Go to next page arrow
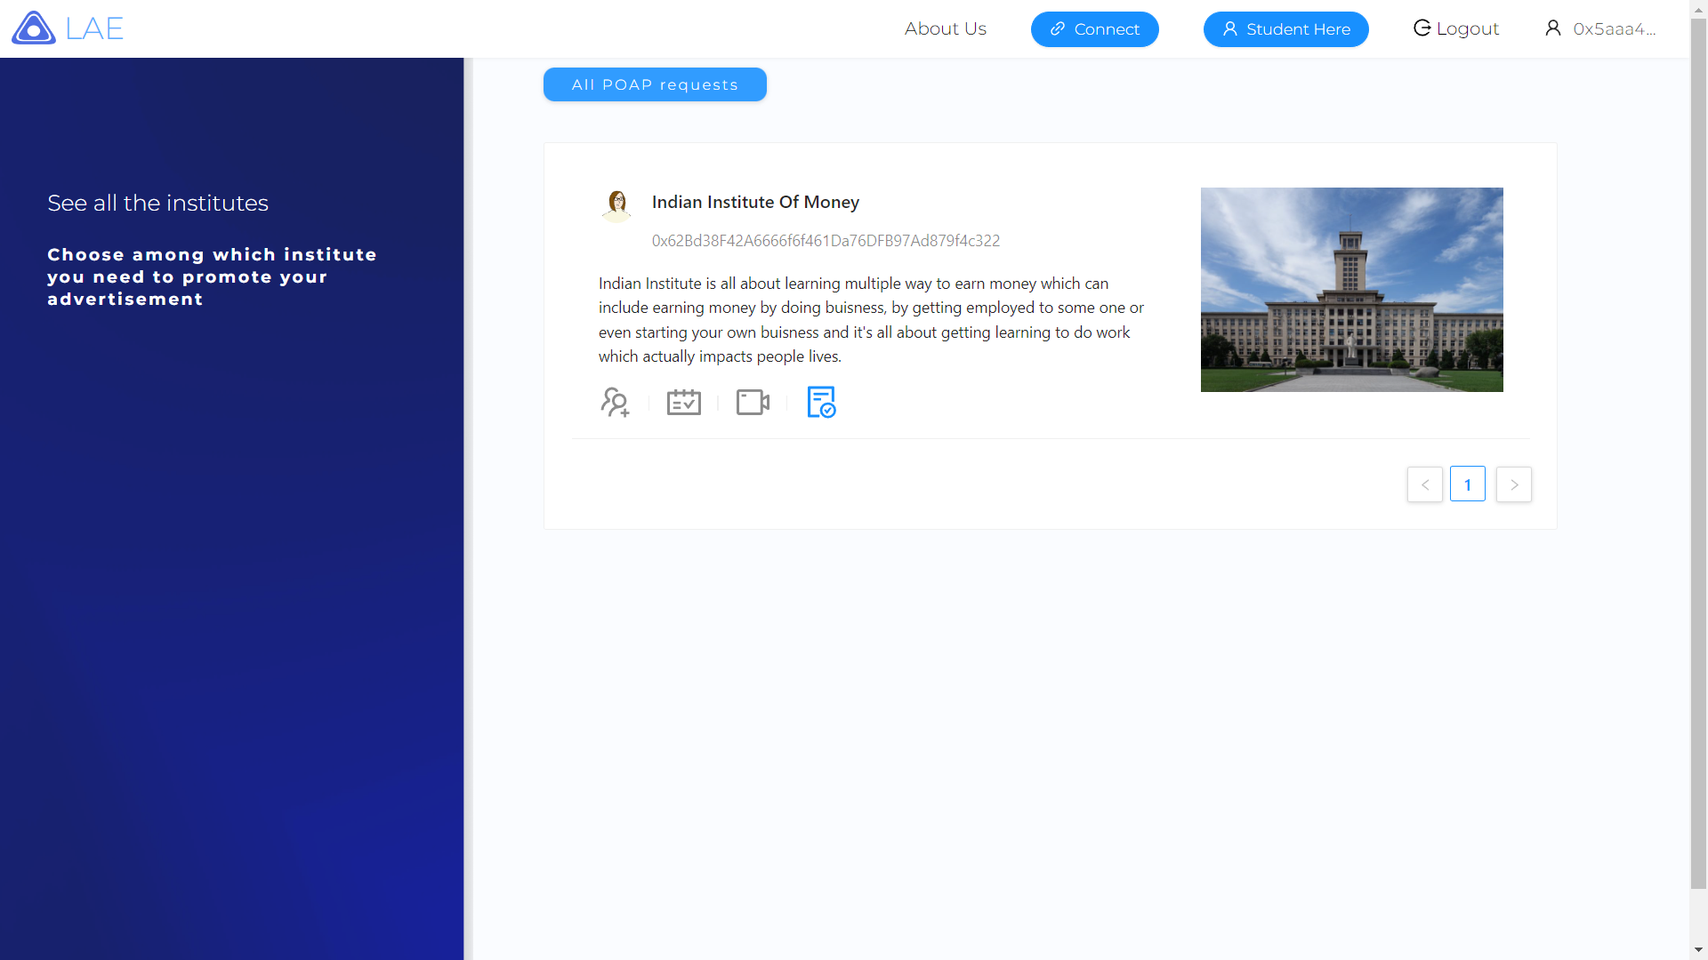 click(1513, 484)
